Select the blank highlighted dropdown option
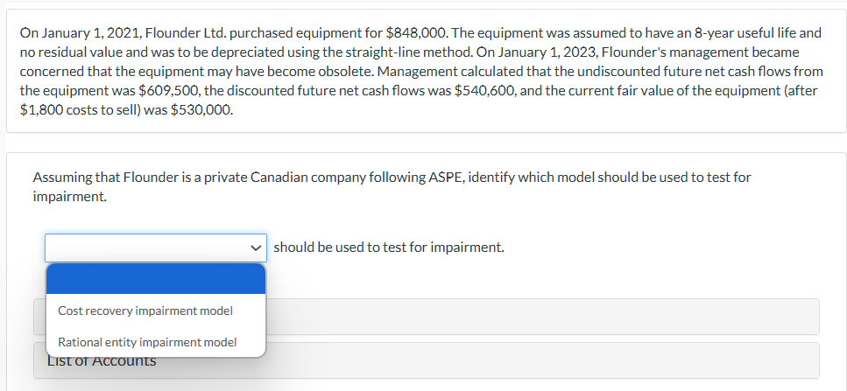 click(155, 279)
